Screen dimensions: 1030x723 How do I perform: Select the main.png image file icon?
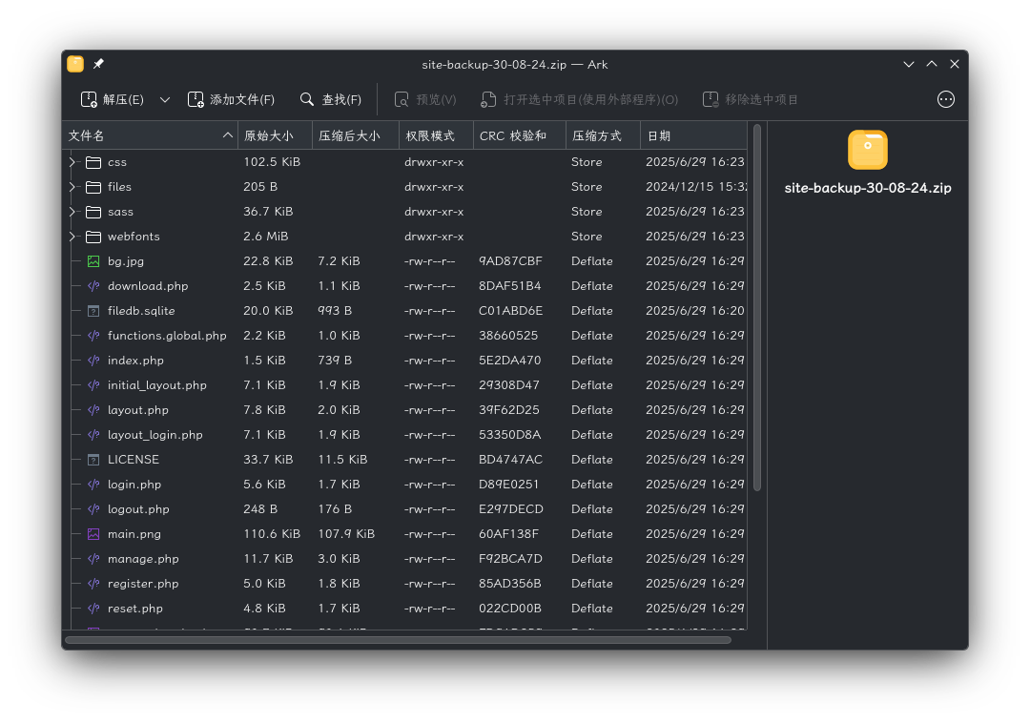(93, 534)
